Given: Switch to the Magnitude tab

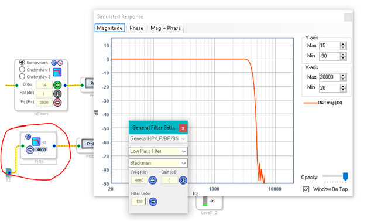Looking at the screenshot, I should click(x=109, y=28).
